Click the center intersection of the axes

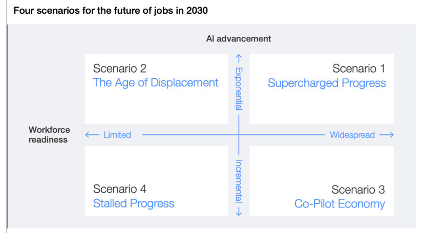coord(239,135)
